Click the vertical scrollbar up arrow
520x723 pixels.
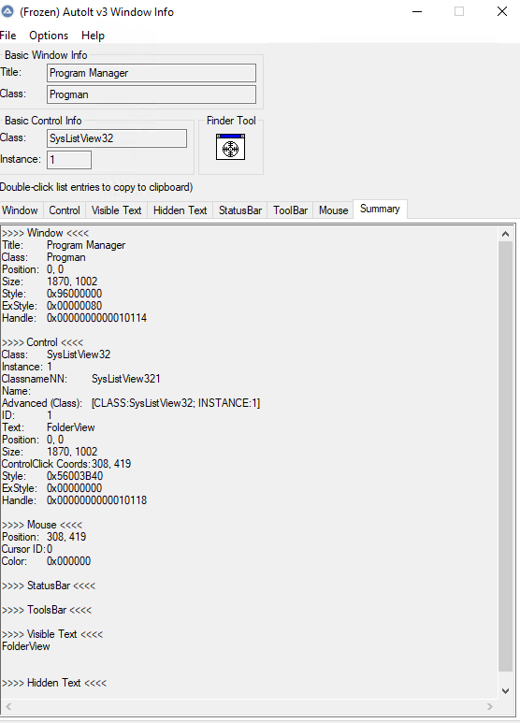(x=505, y=234)
